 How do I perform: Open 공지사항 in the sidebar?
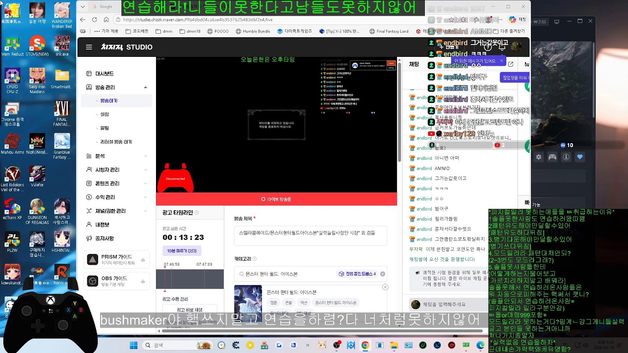(x=105, y=238)
